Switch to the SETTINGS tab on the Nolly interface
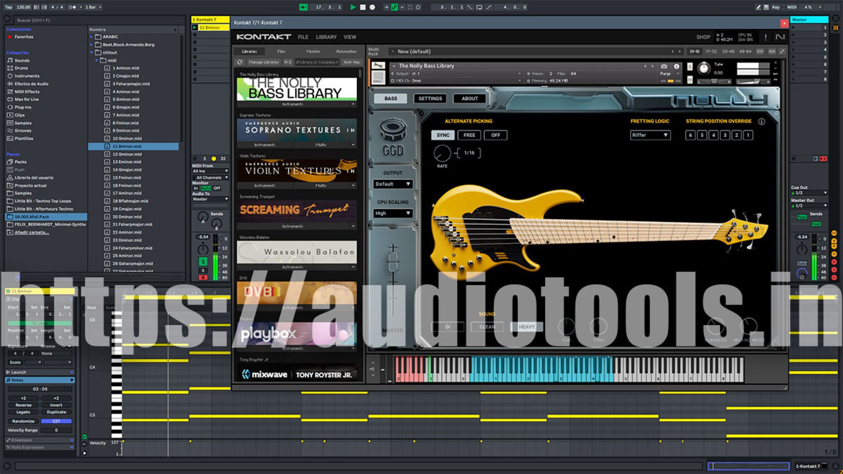 (430, 98)
